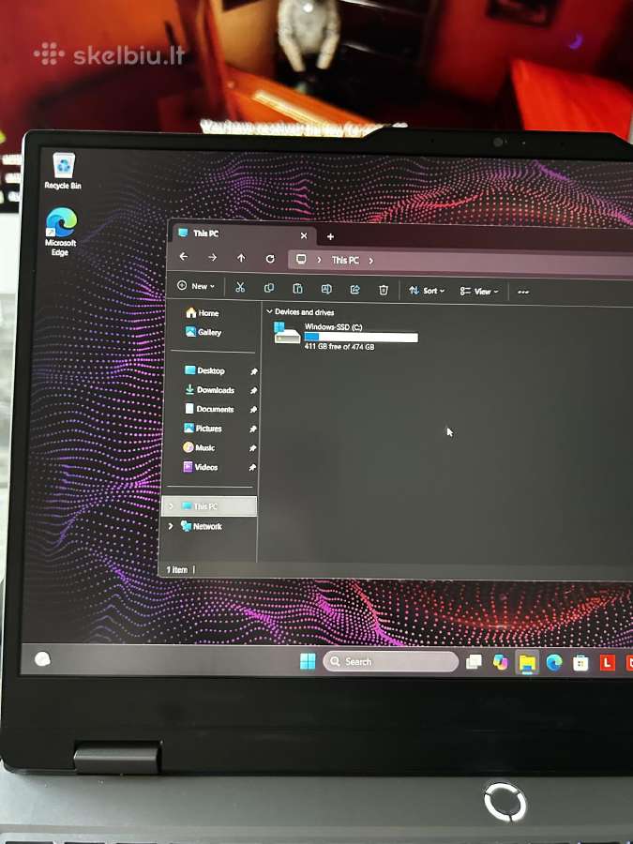Image resolution: width=633 pixels, height=844 pixels.
Task: Click the Delete trash icon
Action: click(384, 290)
